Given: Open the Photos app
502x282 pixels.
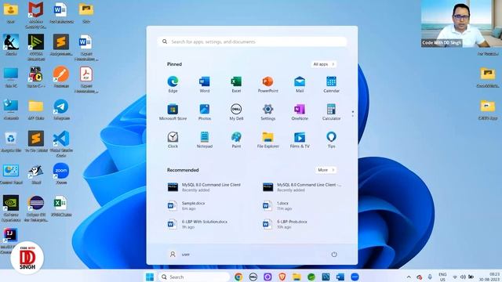Looking at the screenshot, I should pos(204,112).
